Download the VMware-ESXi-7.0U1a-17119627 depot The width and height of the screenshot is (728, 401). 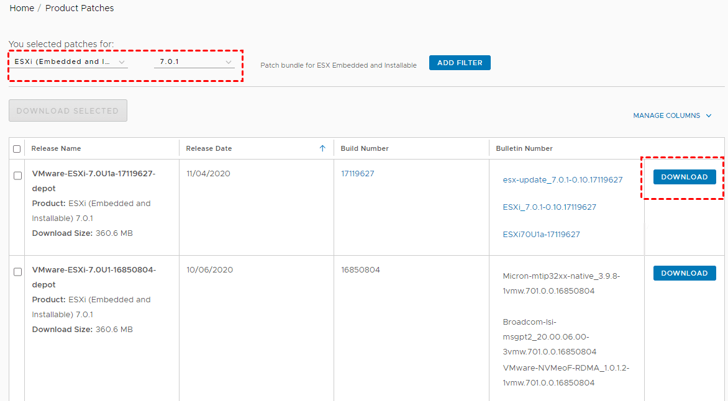tap(685, 177)
